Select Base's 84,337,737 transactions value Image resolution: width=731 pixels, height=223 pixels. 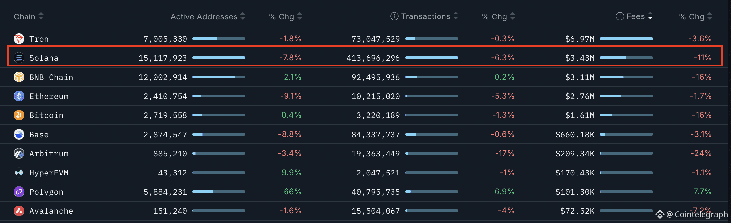pos(376,135)
